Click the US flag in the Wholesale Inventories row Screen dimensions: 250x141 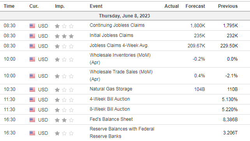click(x=32, y=59)
